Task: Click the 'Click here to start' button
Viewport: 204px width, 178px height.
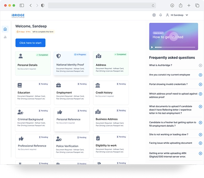Action: pyautogui.click(x=30, y=43)
